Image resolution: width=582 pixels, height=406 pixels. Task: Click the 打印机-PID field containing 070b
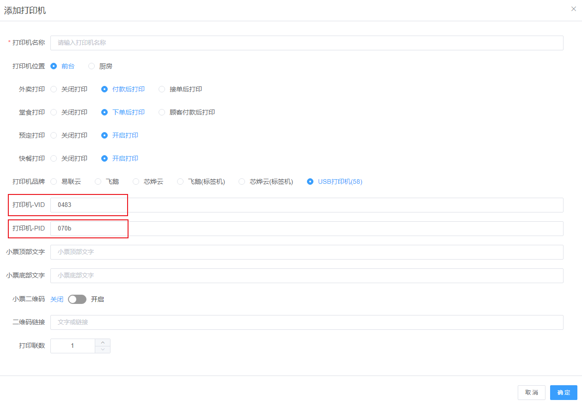[307, 229]
